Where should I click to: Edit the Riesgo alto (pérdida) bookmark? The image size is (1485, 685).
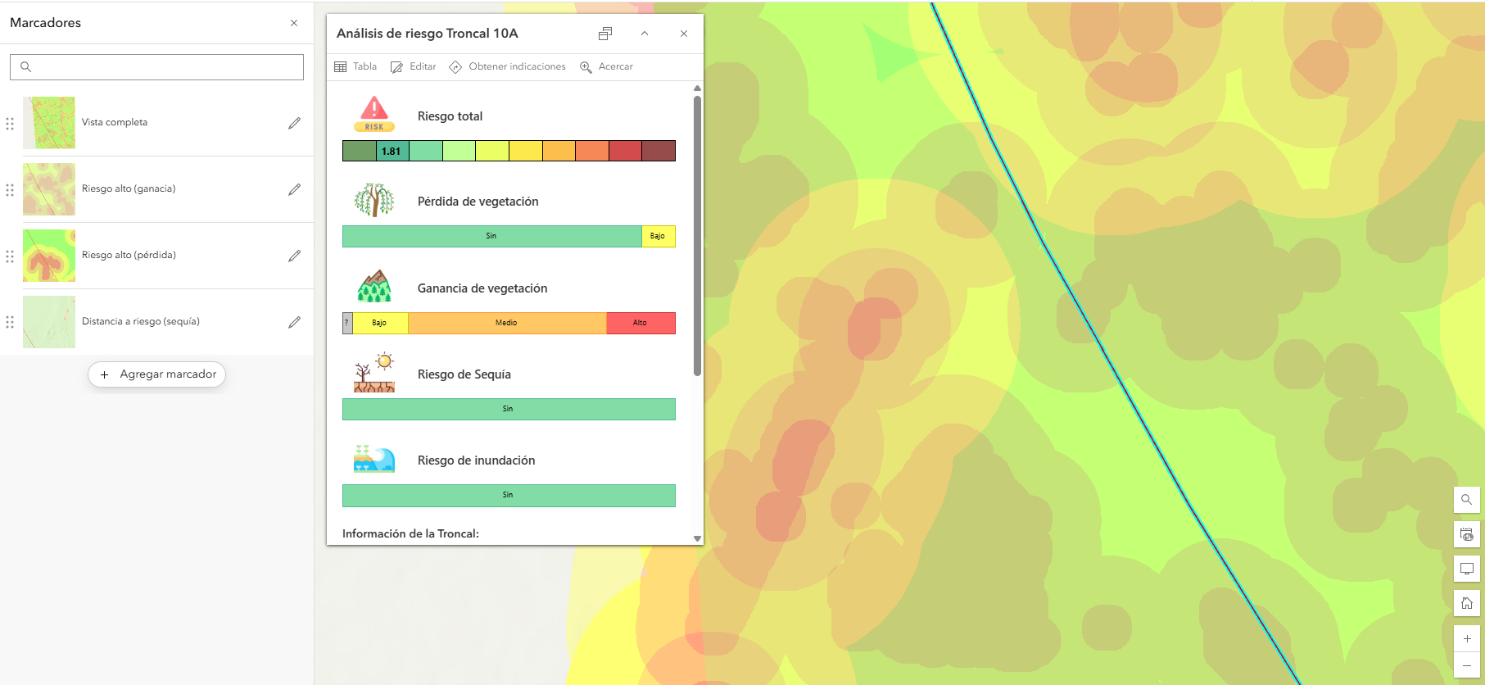click(295, 256)
